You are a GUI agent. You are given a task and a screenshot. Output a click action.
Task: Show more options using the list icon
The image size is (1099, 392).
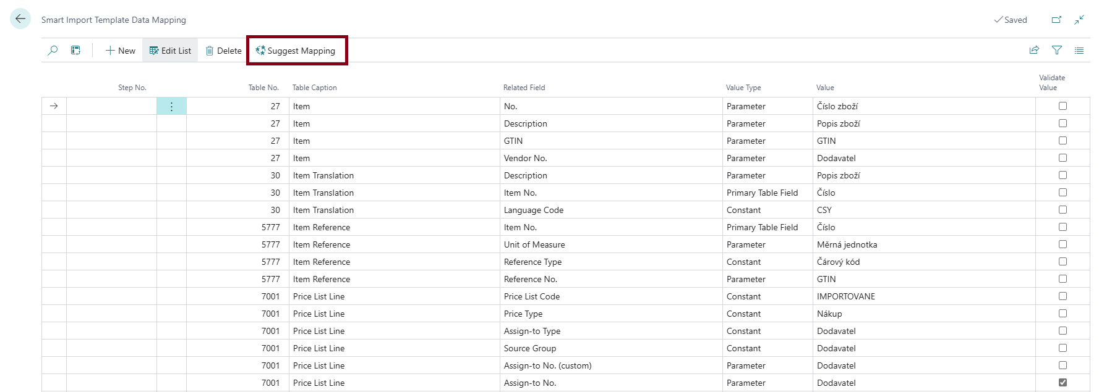tap(1080, 50)
